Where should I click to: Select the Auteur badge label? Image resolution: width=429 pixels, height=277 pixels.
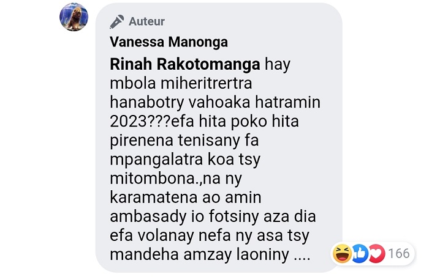[x=146, y=21]
